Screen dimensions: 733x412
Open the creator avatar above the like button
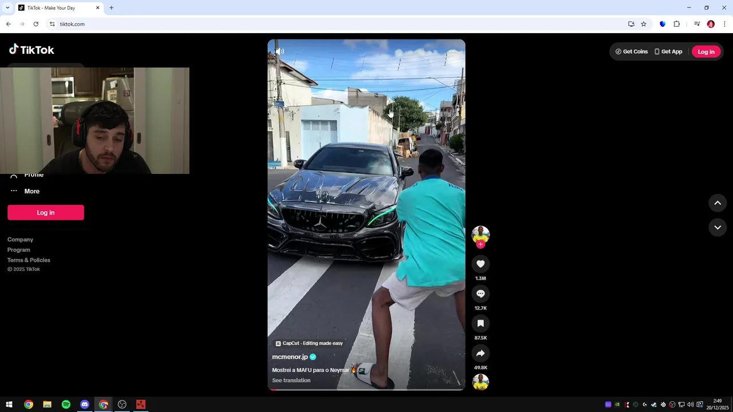[x=480, y=234]
